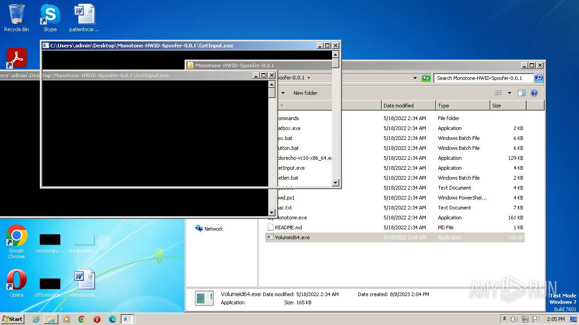Open Chrome from the taskbar
The width and height of the screenshot is (579, 325).
82,319
